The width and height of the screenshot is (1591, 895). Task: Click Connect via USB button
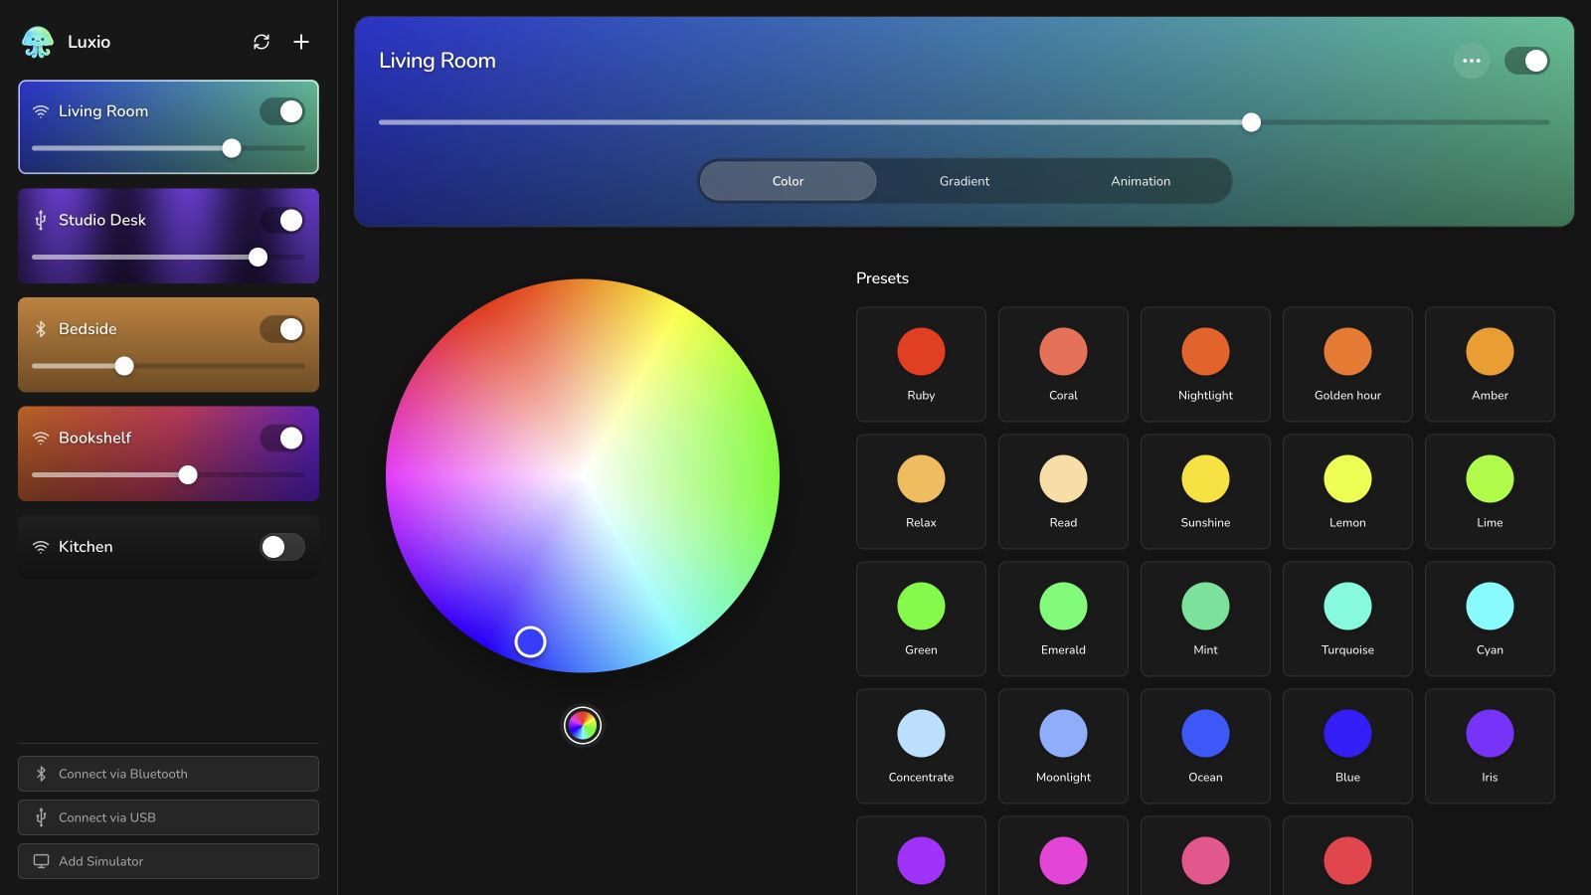click(x=168, y=817)
